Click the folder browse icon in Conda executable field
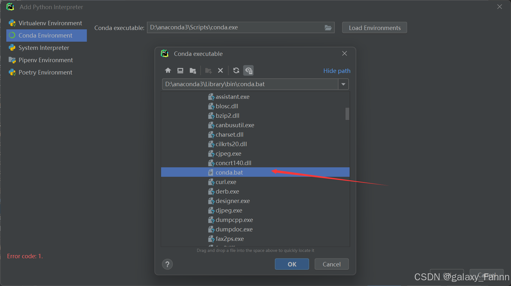The width and height of the screenshot is (511, 286). pyautogui.click(x=328, y=27)
